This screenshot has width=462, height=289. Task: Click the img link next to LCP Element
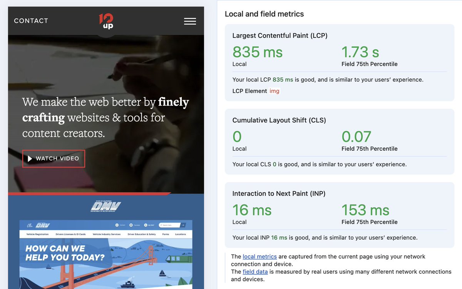[x=275, y=91]
